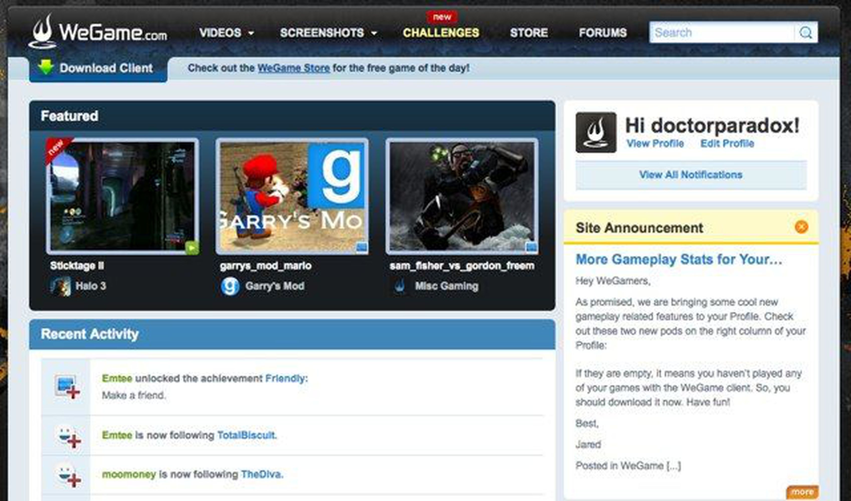Screen dimensions: 851x501
Task: Expand the Screenshots dropdown arrow
Action: tap(374, 33)
